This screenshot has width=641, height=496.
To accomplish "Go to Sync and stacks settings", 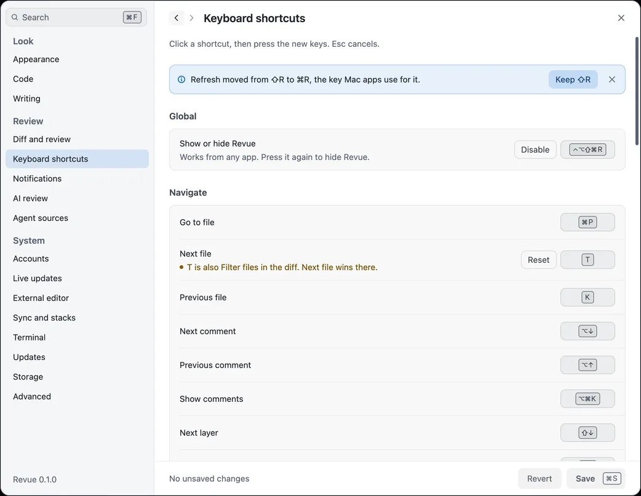I will point(77,318).
